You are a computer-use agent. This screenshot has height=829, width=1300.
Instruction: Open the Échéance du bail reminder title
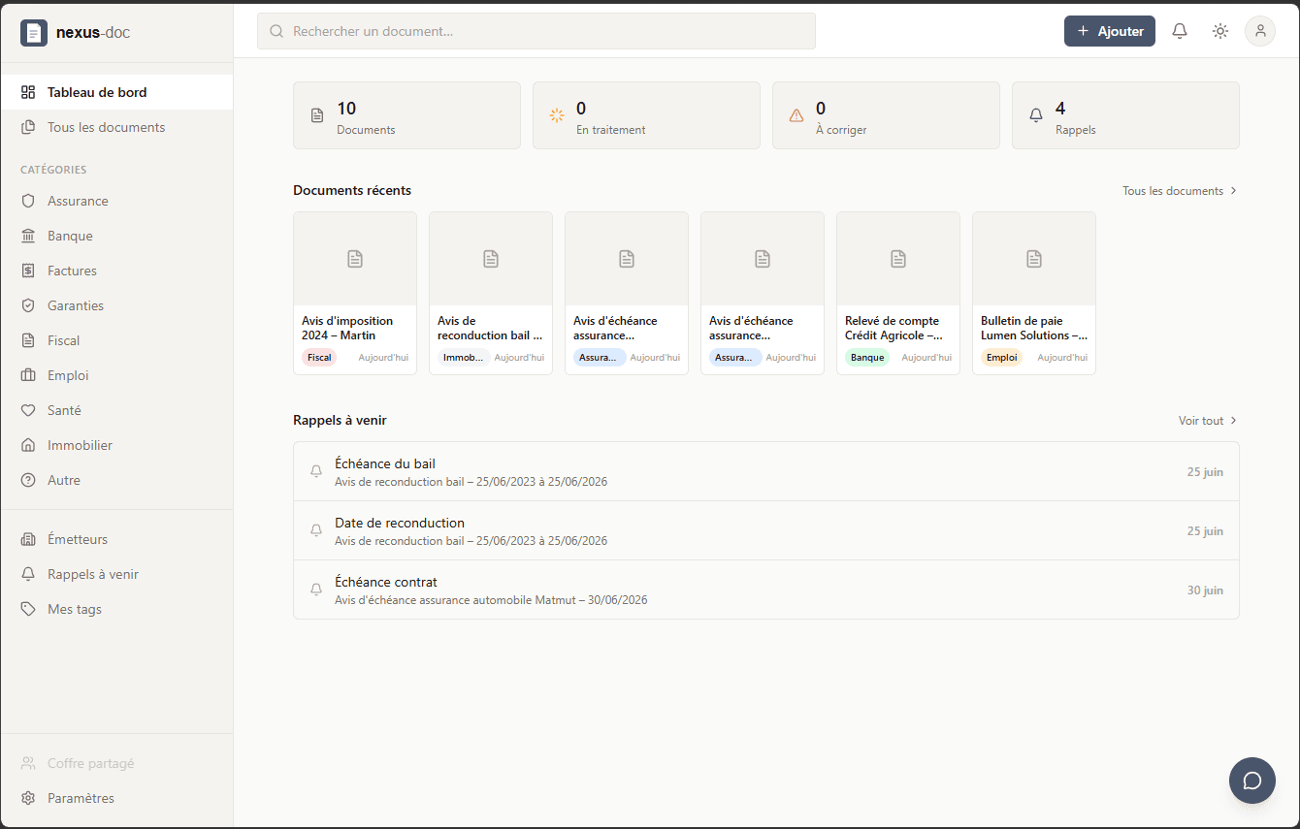pyautogui.click(x=385, y=463)
